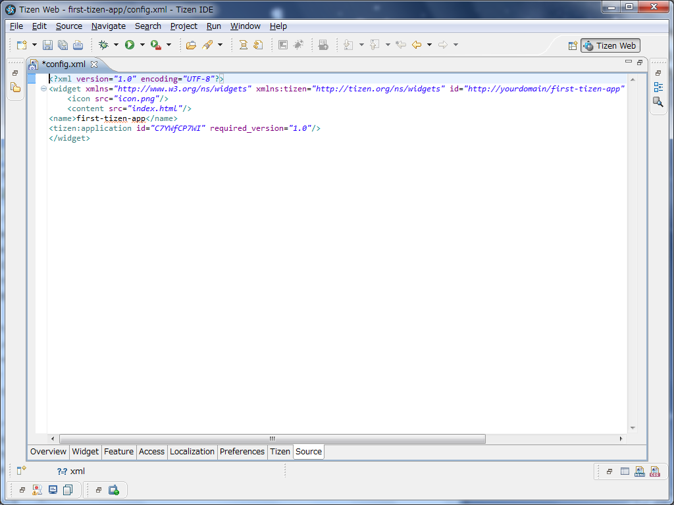Screen dimensions: 674x505
Task: Click the horizontal scrollbar right arrow
Action: pyautogui.click(x=621, y=439)
